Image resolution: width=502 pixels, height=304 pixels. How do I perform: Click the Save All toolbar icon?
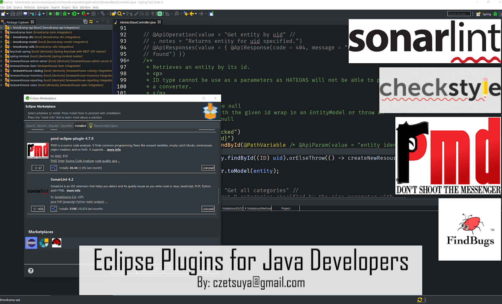[x=18, y=14]
